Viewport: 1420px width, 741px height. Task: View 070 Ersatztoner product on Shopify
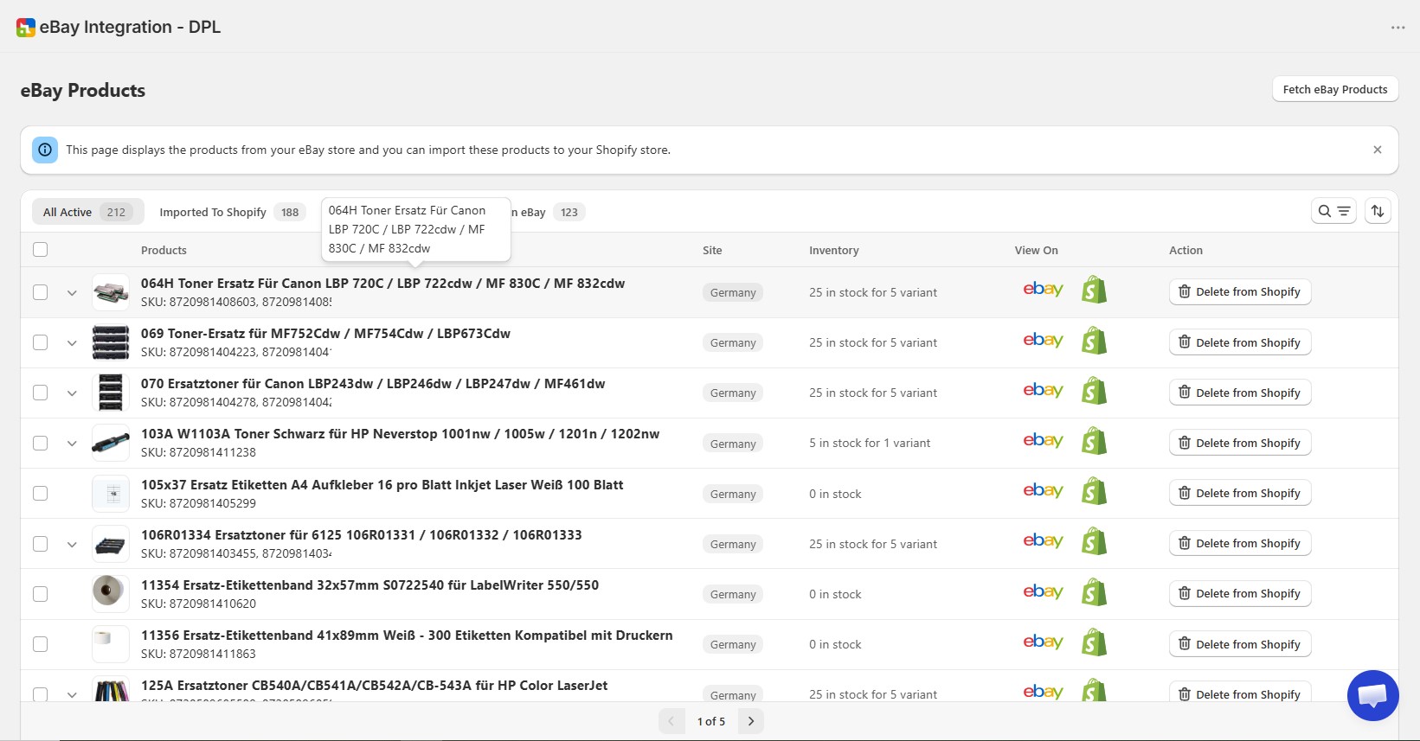pyautogui.click(x=1094, y=391)
